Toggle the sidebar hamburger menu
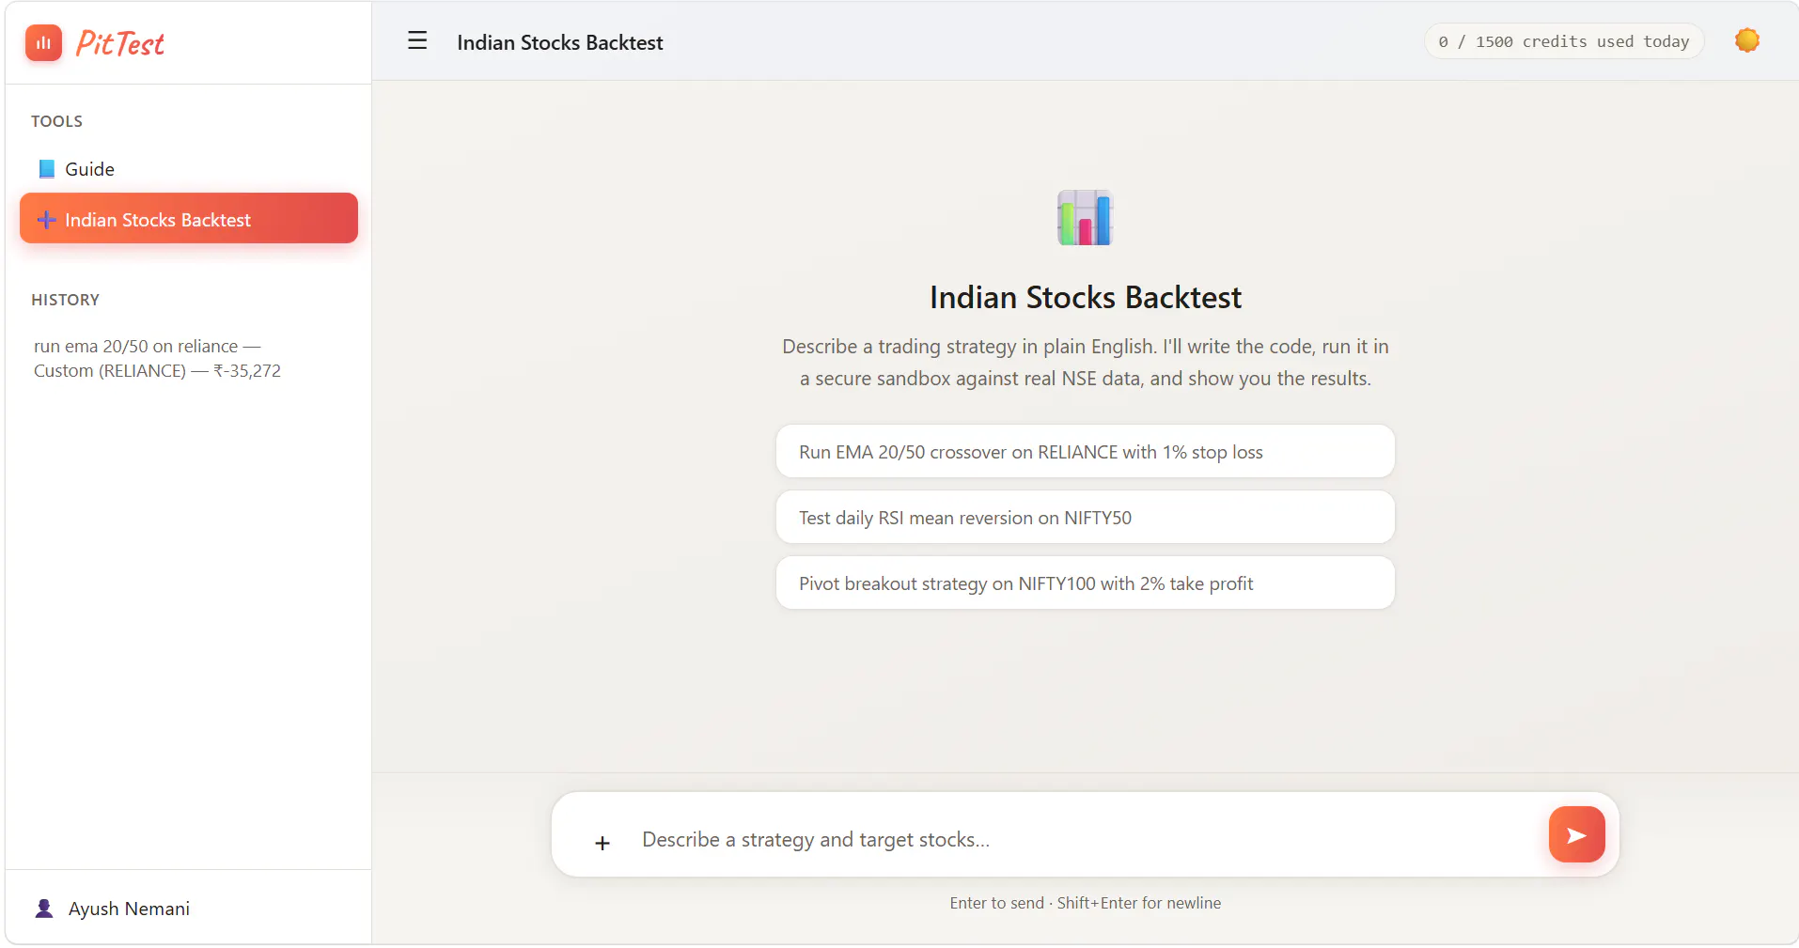The image size is (1799, 948). [x=417, y=40]
